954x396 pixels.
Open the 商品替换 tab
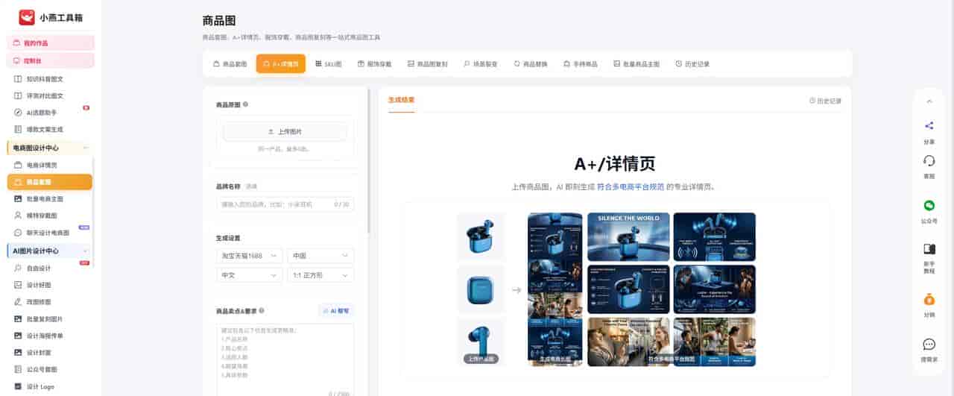[x=531, y=64]
